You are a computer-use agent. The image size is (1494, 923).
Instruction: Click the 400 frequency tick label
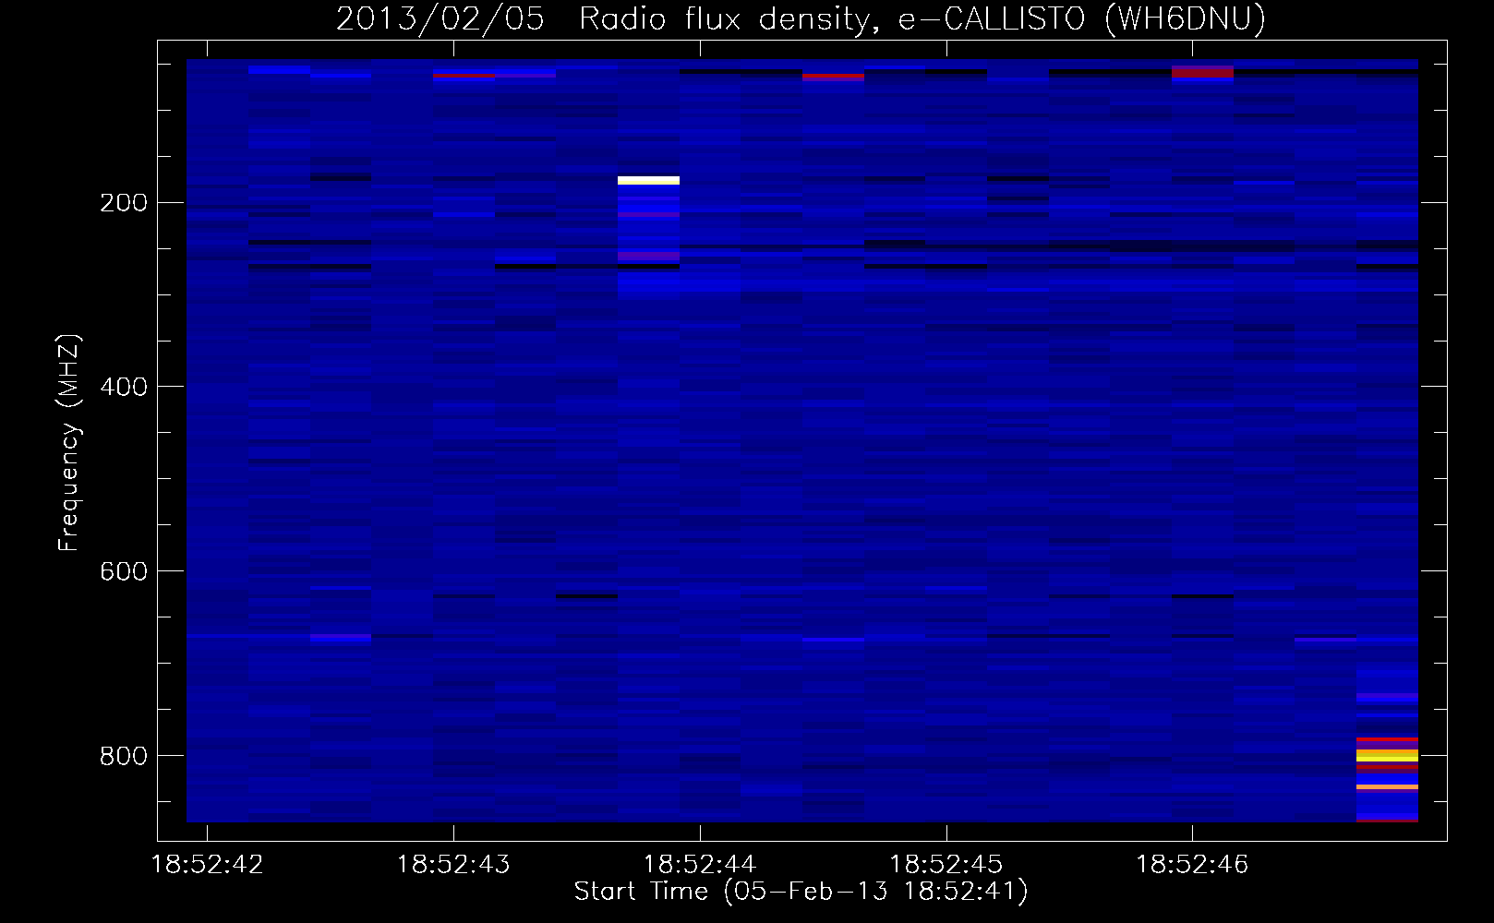pyautogui.click(x=123, y=388)
